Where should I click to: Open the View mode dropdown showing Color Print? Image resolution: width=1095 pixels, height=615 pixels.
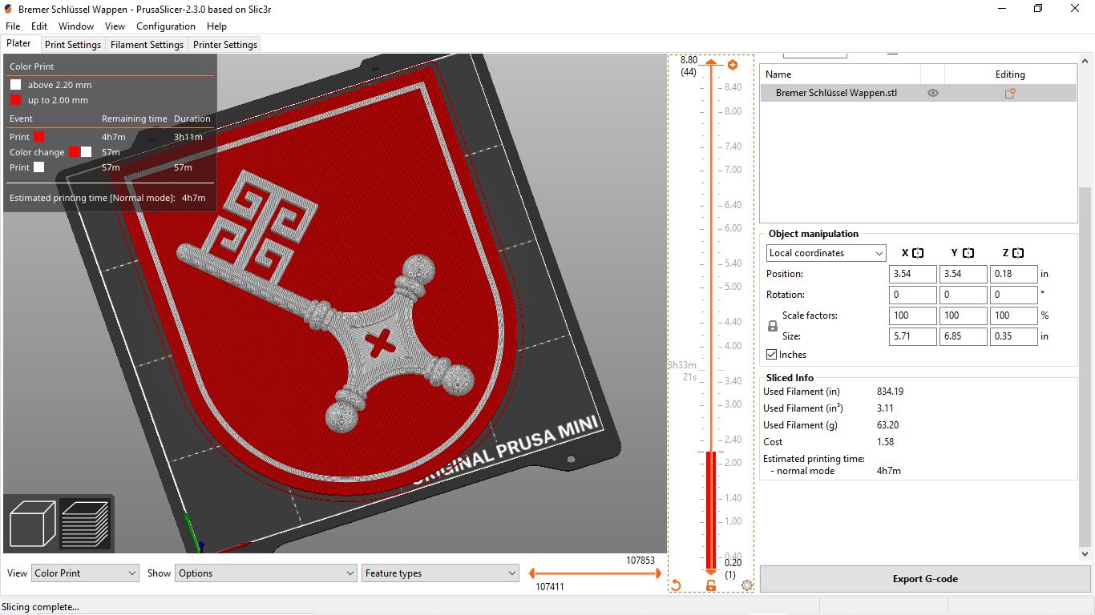[84, 573]
